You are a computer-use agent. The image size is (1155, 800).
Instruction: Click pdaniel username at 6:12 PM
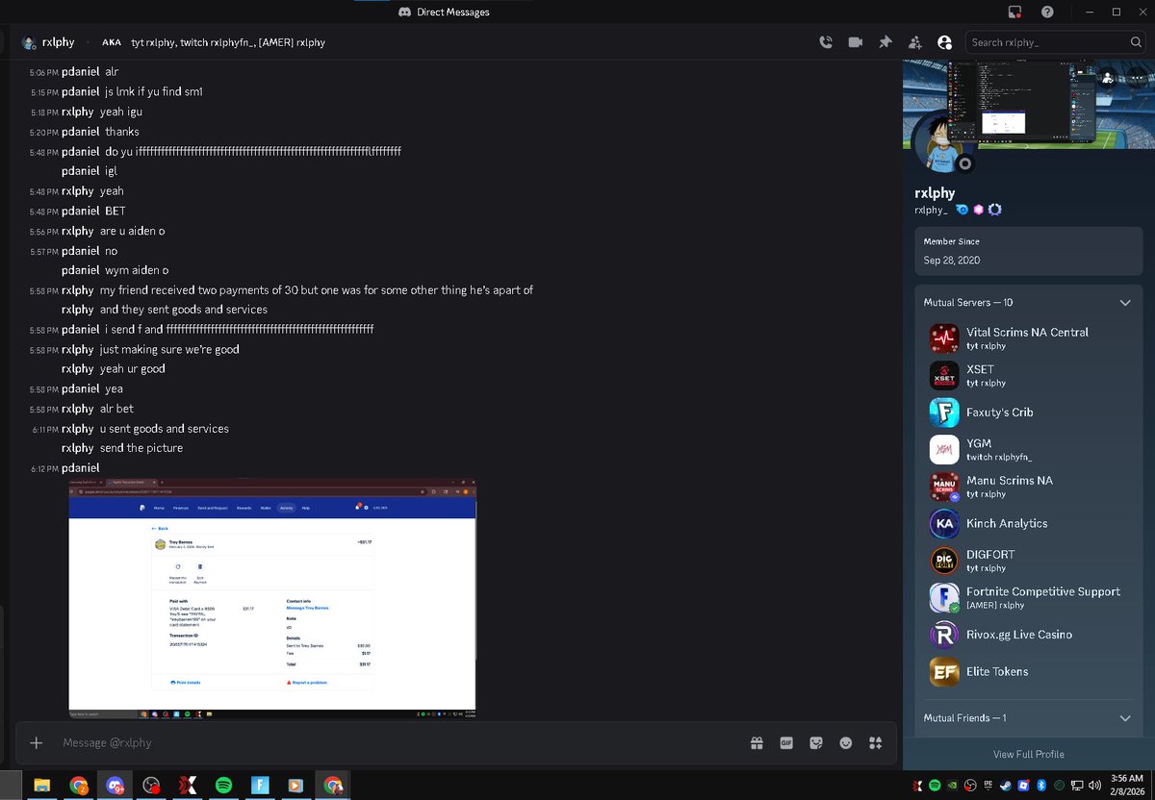tap(80, 468)
